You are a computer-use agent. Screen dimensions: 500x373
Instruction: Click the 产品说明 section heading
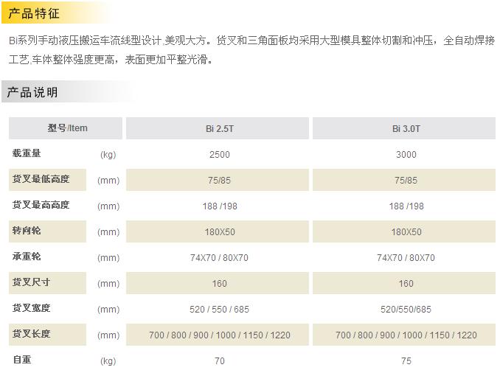coord(33,92)
